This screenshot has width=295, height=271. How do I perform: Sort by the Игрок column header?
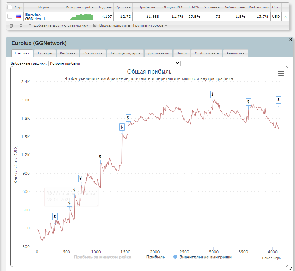[44, 7]
